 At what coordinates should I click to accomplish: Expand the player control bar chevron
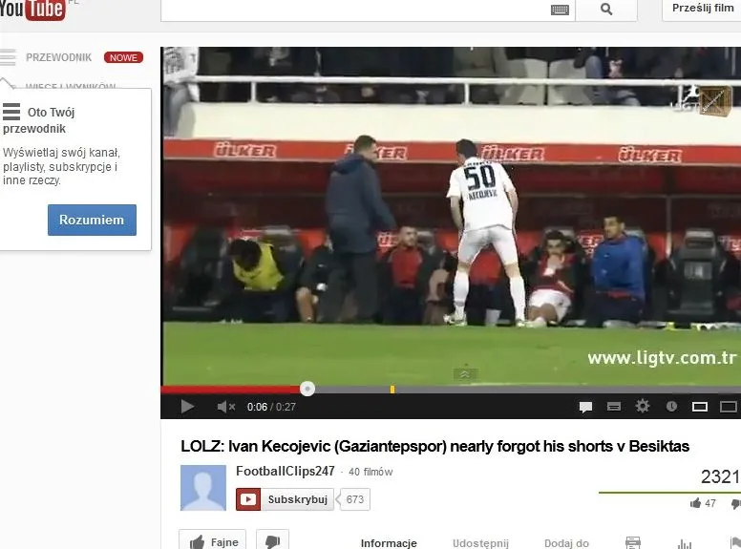[465, 375]
